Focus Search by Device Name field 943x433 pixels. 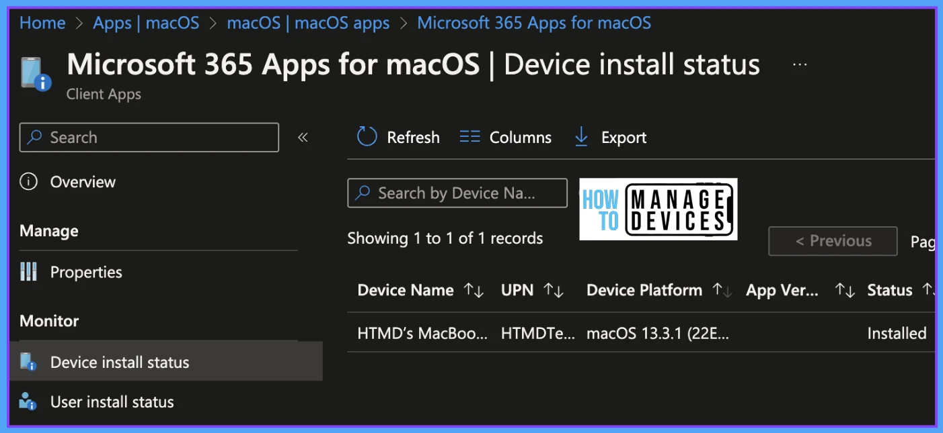pos(457,193)
